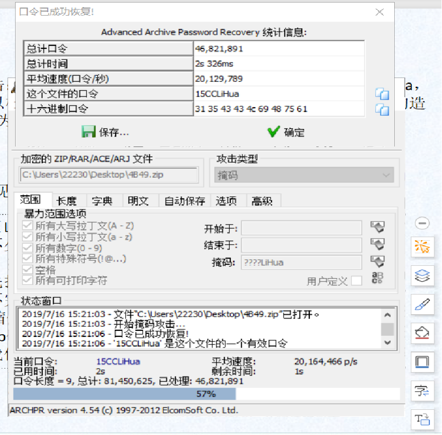Image resolution: width=442 pixels, height=435 pixels.
Task: Toggle 所有小写拉丁文(a - z) checkbox
Action: (27, 237)
